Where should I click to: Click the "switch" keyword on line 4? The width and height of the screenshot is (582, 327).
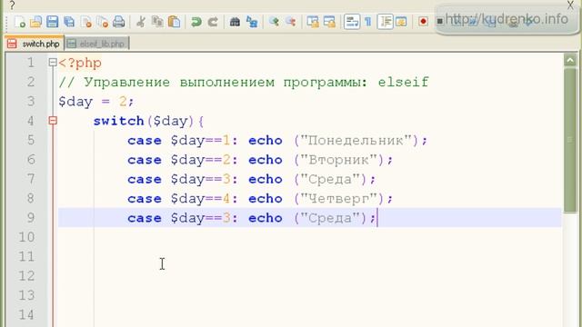pos(118,121)
